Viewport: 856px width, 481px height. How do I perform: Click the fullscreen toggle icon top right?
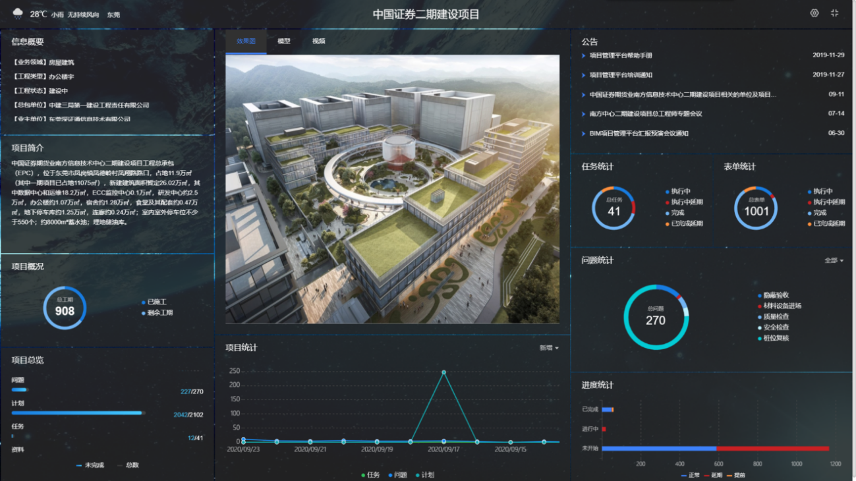(x=836, y=12)
